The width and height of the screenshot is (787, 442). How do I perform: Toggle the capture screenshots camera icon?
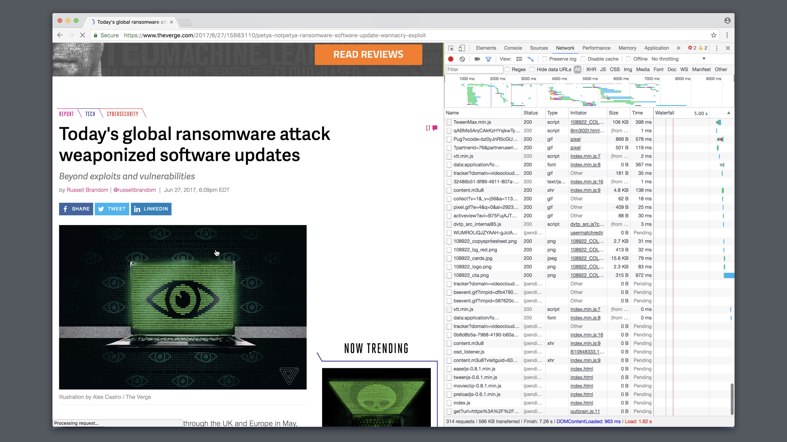[477, 59]
